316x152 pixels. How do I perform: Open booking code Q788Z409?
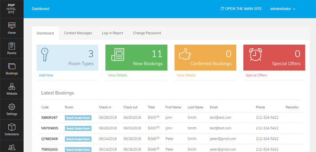tap(50, 139)
